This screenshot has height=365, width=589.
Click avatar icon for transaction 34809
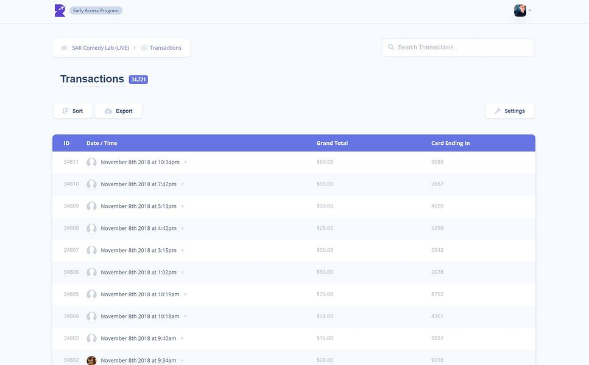coord(91,206)
